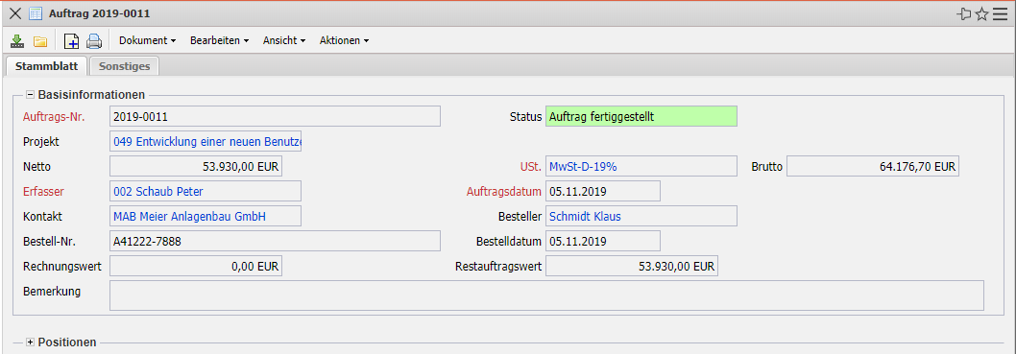Switch to the Sonstiges tab
Image resolution: width=1016 pixels, height=354 pixels.
coord(125,66)
